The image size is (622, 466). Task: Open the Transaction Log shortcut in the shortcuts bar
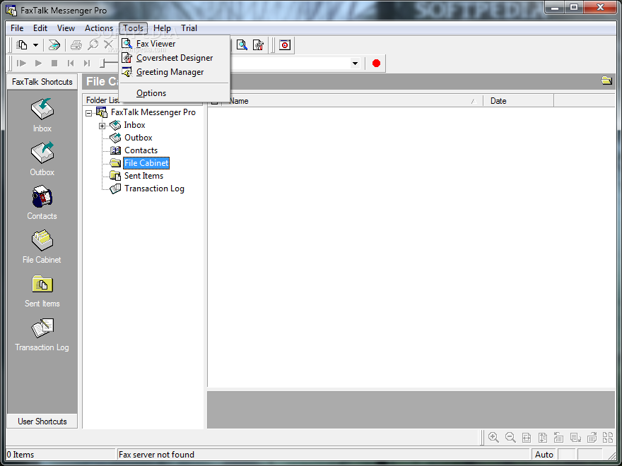tap(42, 335)
